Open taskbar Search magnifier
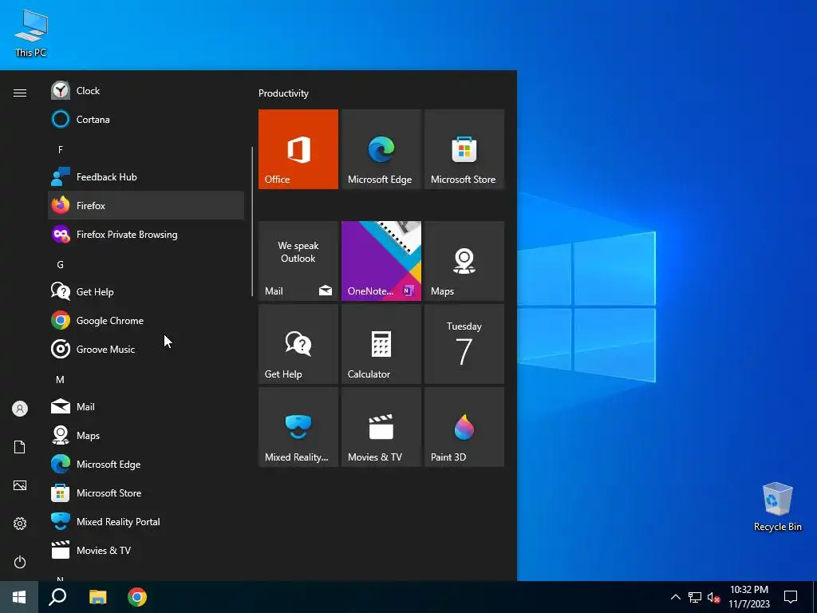817x613 pixels. click(x=57, y=597)
